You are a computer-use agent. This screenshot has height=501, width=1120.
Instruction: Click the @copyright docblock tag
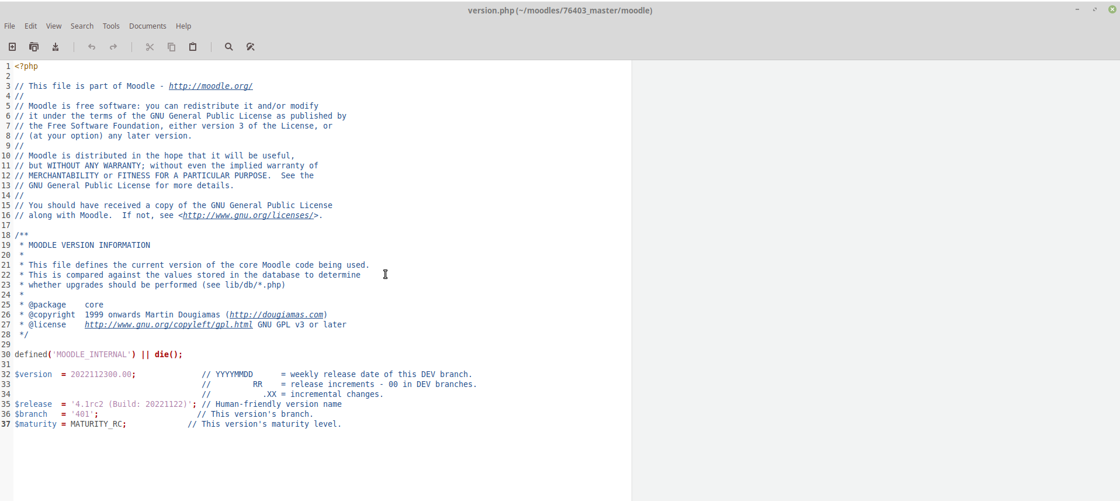pyautogui.click(x=52, y=315)
